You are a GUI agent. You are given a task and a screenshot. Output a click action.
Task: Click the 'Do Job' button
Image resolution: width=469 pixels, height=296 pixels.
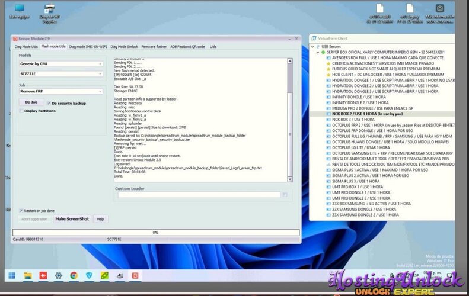click(31, 102)
